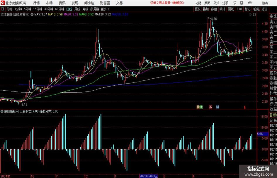Open the 财富圈 menu
277x178 pixels.
pyautogui.click(x=105, y=3)
